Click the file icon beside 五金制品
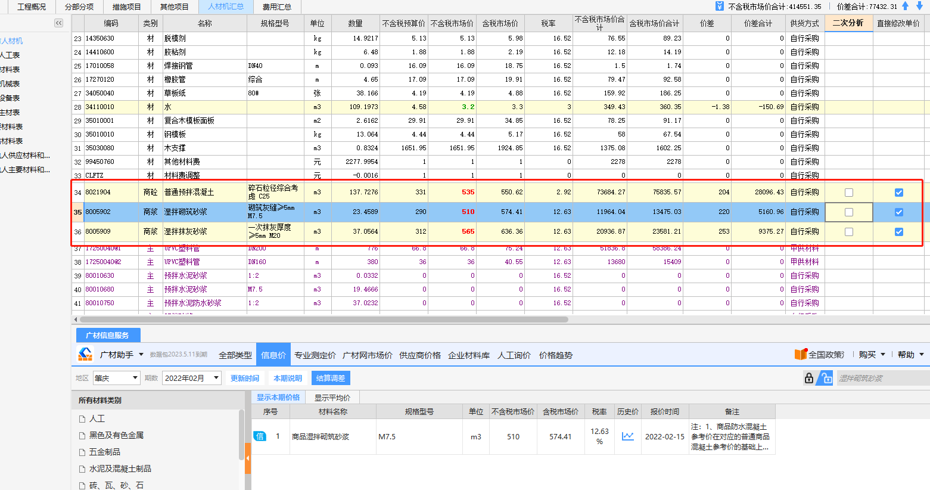930x490 pixels. [x=82, y=452]
